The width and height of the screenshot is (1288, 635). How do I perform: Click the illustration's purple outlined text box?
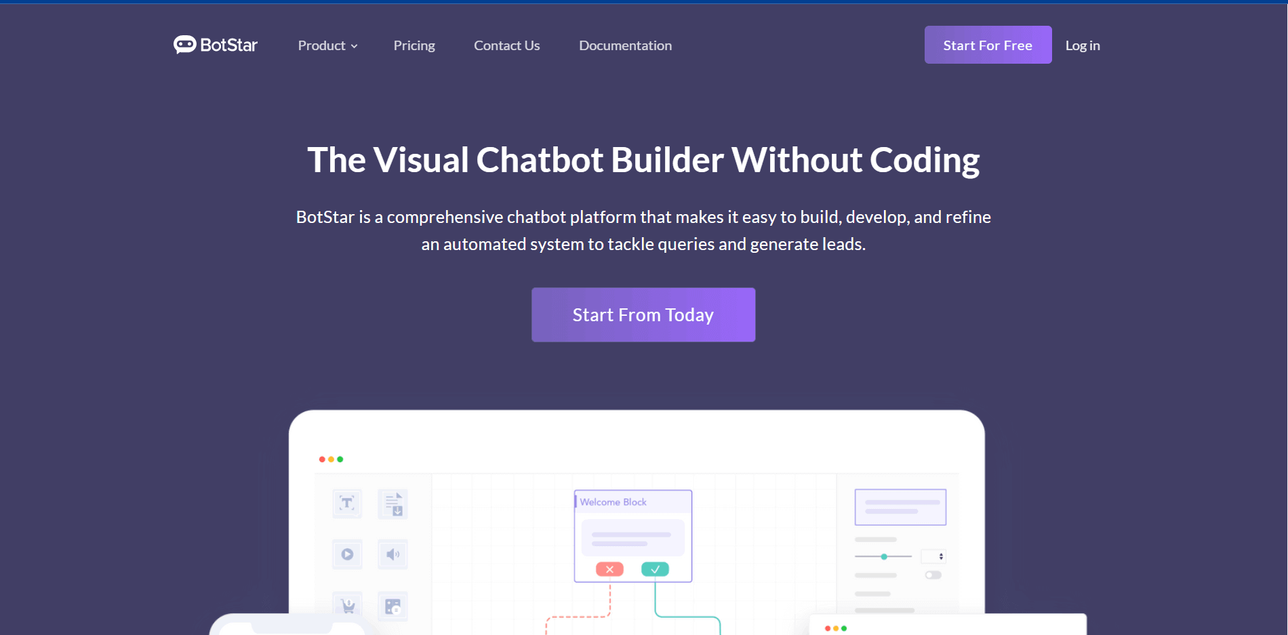coord(900,507)
